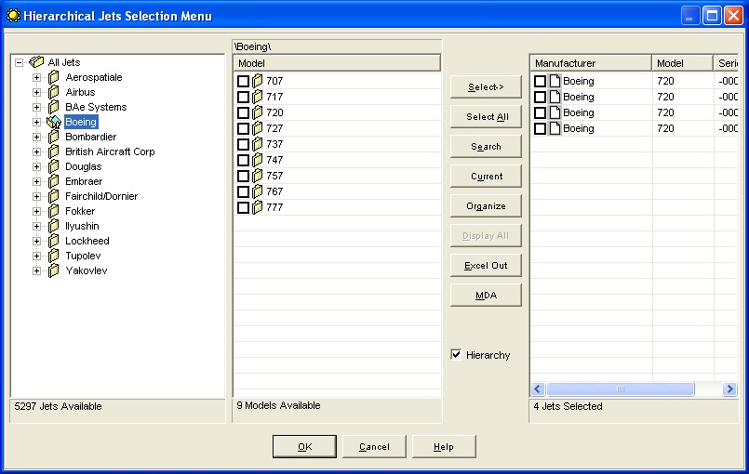Click the Ilyushin folder icon
The width and height of the screenshot is (749, 474).
[54, 226]
